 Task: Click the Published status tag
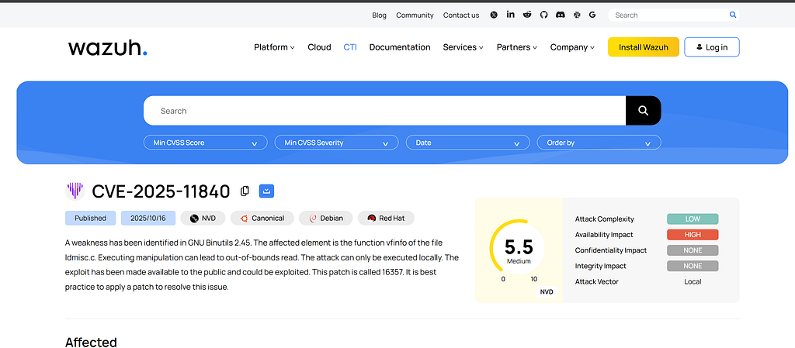click(x=90, y=218)
